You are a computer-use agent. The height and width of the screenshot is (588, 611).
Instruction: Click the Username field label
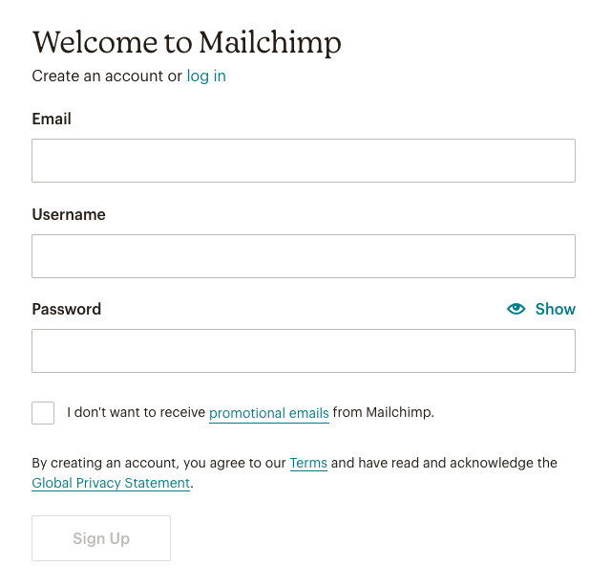tap(69, 215)
